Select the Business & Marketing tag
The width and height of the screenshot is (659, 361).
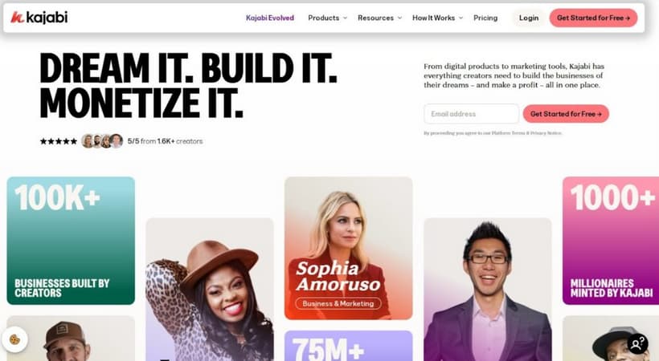click(x=338, y=303)
